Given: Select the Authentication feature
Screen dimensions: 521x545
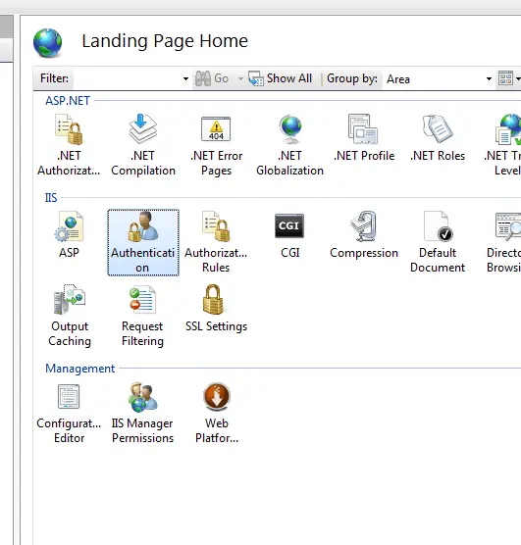Looking at the screenshot, I should tap(143, 242).
